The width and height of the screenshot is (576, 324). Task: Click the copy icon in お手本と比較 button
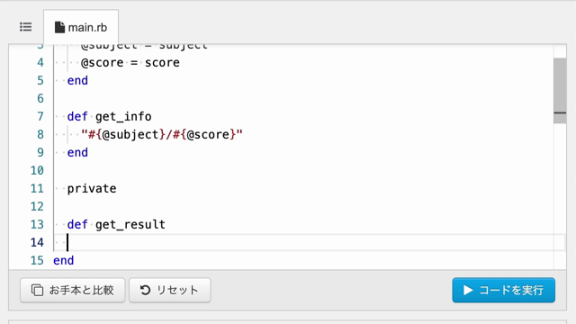coord(37,290)
